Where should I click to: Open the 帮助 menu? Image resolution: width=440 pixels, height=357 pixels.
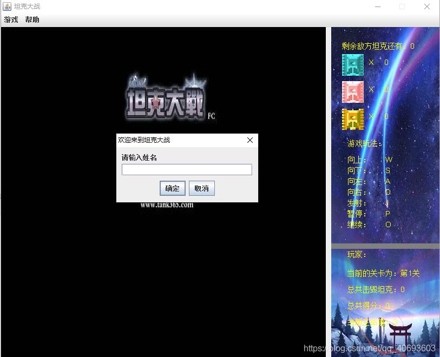(x=31, y=19)
